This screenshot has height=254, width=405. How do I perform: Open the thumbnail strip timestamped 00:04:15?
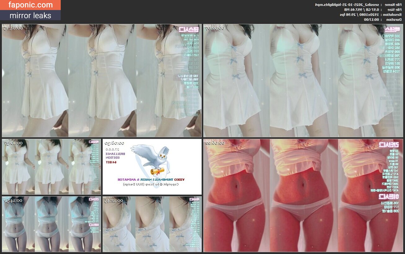(x=102, y=80)
